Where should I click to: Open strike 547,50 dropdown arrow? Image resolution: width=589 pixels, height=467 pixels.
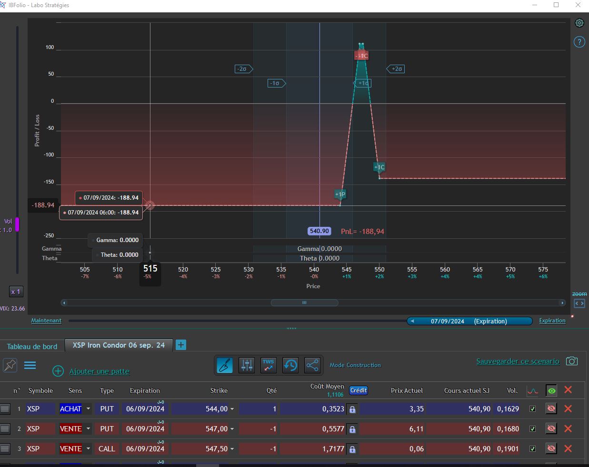pyautogui.click(x=232, y=449)
